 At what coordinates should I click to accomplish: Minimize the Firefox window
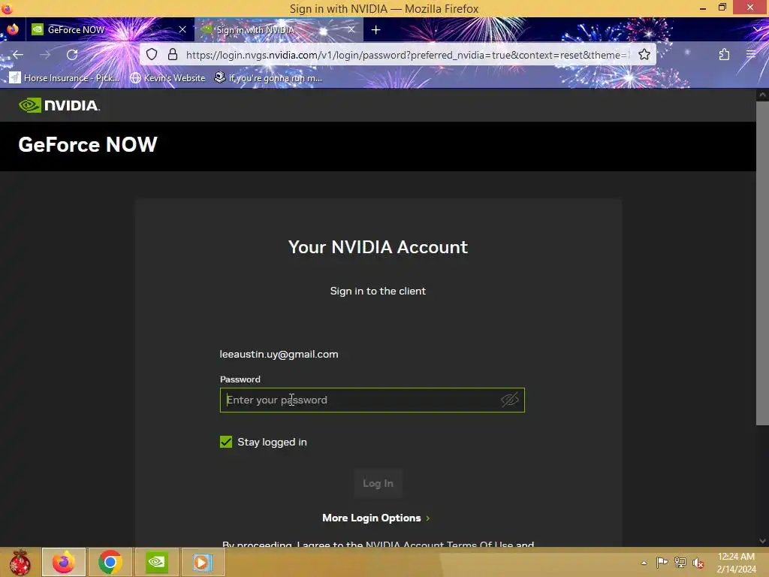[x=702, y=8]
